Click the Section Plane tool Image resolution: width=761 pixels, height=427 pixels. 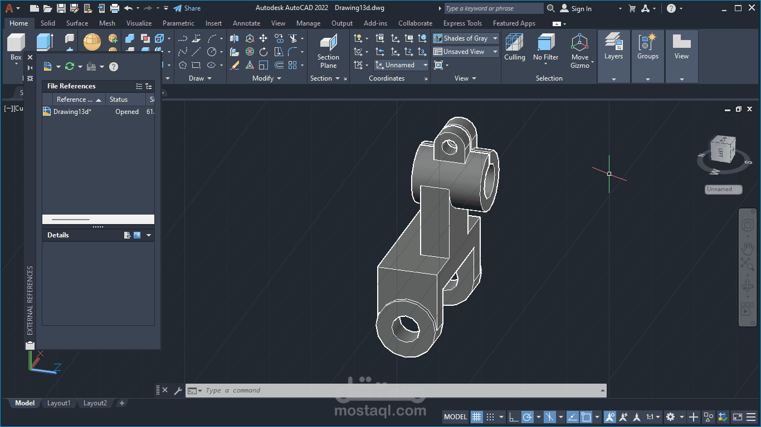click(328, 51)
